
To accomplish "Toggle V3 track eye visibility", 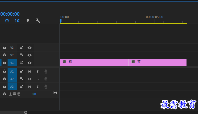I will pyautogui.click(x=30, y=48).
